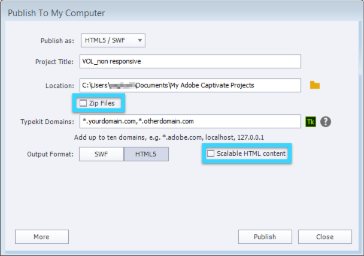Image resolution: width=364 pixels, height=256 pixels.
Task: Click the 'Publish as:' label
Action: (57, 41)
